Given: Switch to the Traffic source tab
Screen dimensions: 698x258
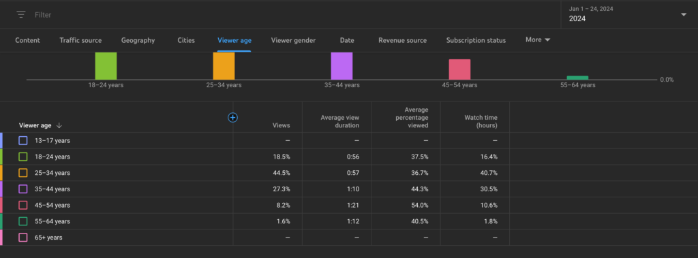Looking at the screenshot, I should tap(80, 40).
